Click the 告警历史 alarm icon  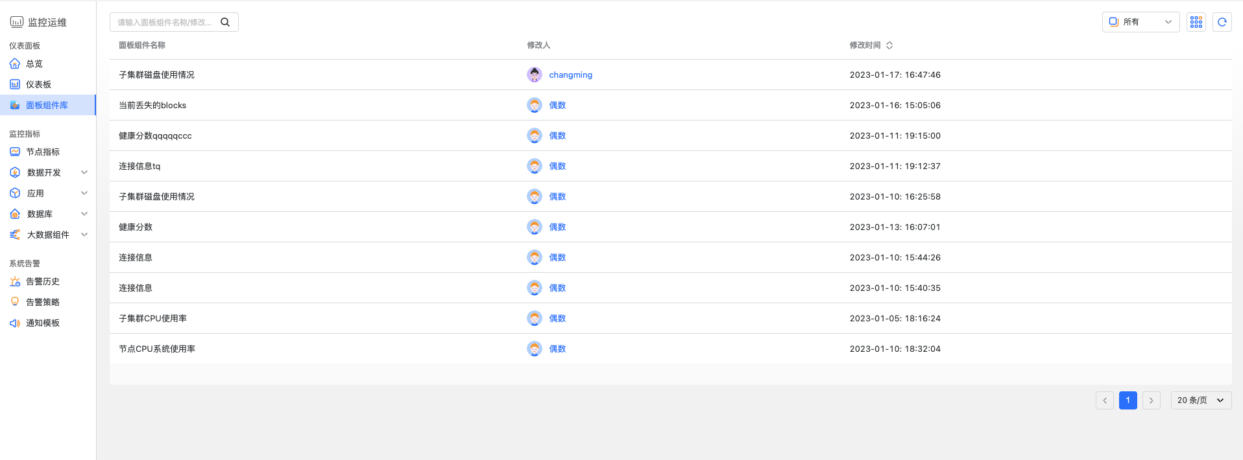click(x=15, y=281)
